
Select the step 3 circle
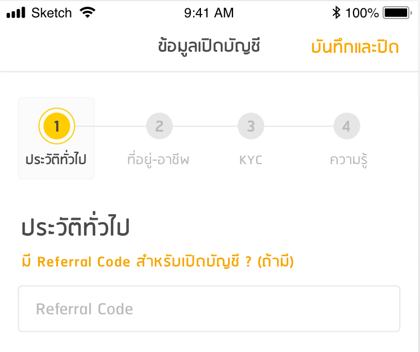point(251,127)
